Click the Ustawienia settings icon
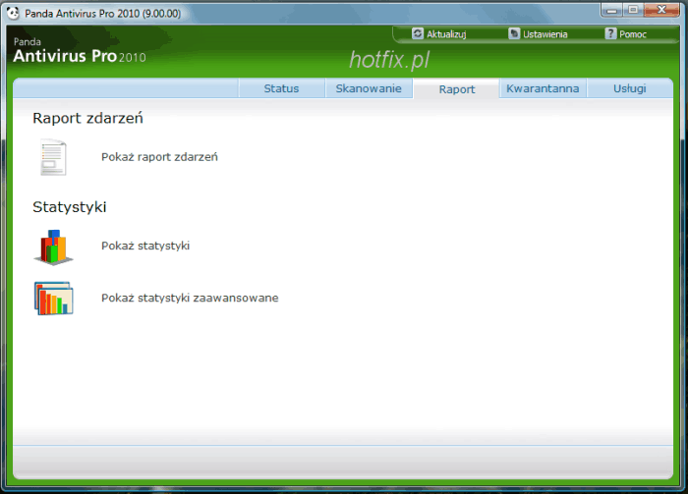This screenshot has width=688, height=494. (x=514, y=33)
